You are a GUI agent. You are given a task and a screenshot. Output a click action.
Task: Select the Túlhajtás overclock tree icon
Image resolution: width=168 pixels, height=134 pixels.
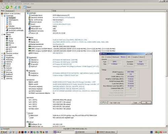coord(7,26)
